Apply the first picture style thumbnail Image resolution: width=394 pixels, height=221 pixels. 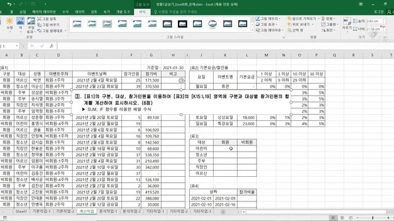(x=77, y=24)
